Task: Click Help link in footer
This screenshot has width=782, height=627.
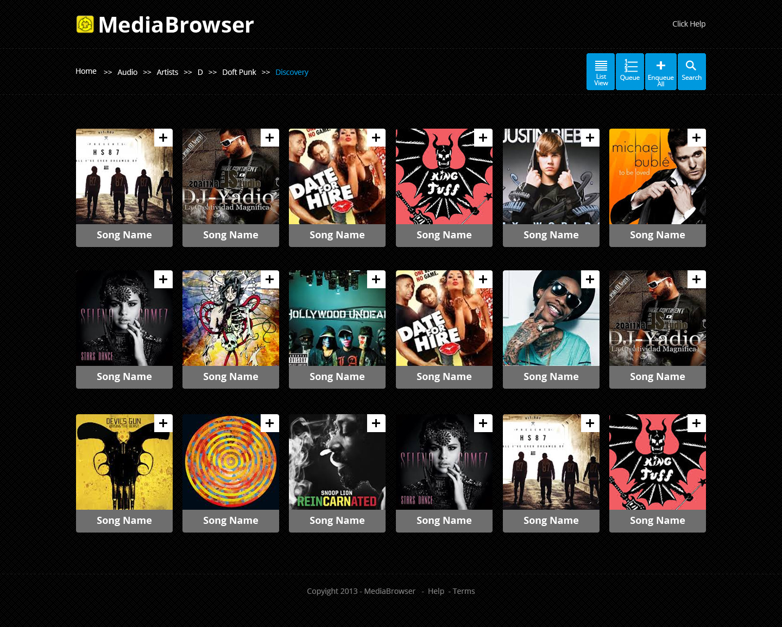Action: (436, 591)
